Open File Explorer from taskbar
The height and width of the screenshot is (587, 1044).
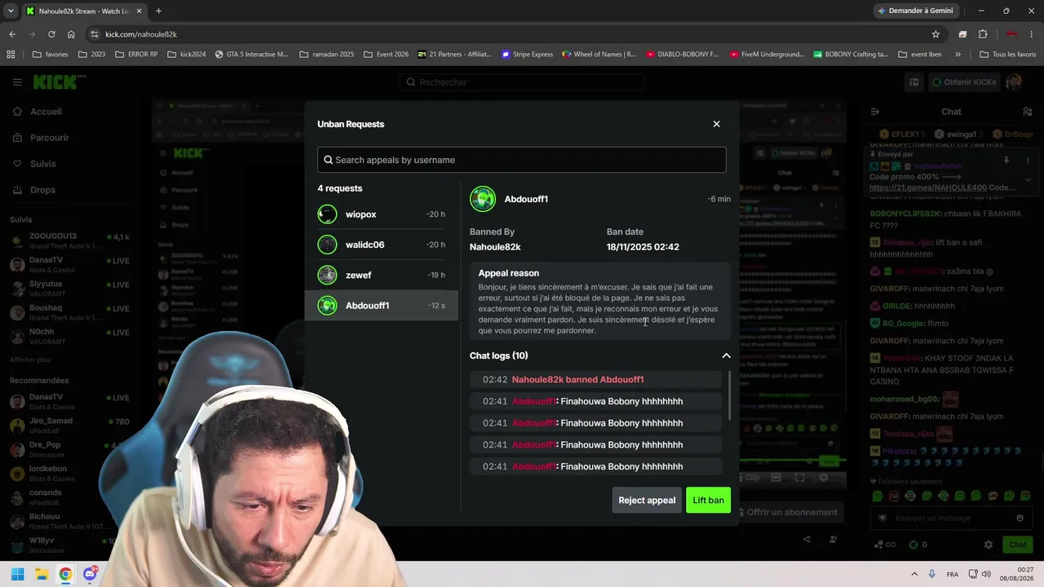coord(42,574)
